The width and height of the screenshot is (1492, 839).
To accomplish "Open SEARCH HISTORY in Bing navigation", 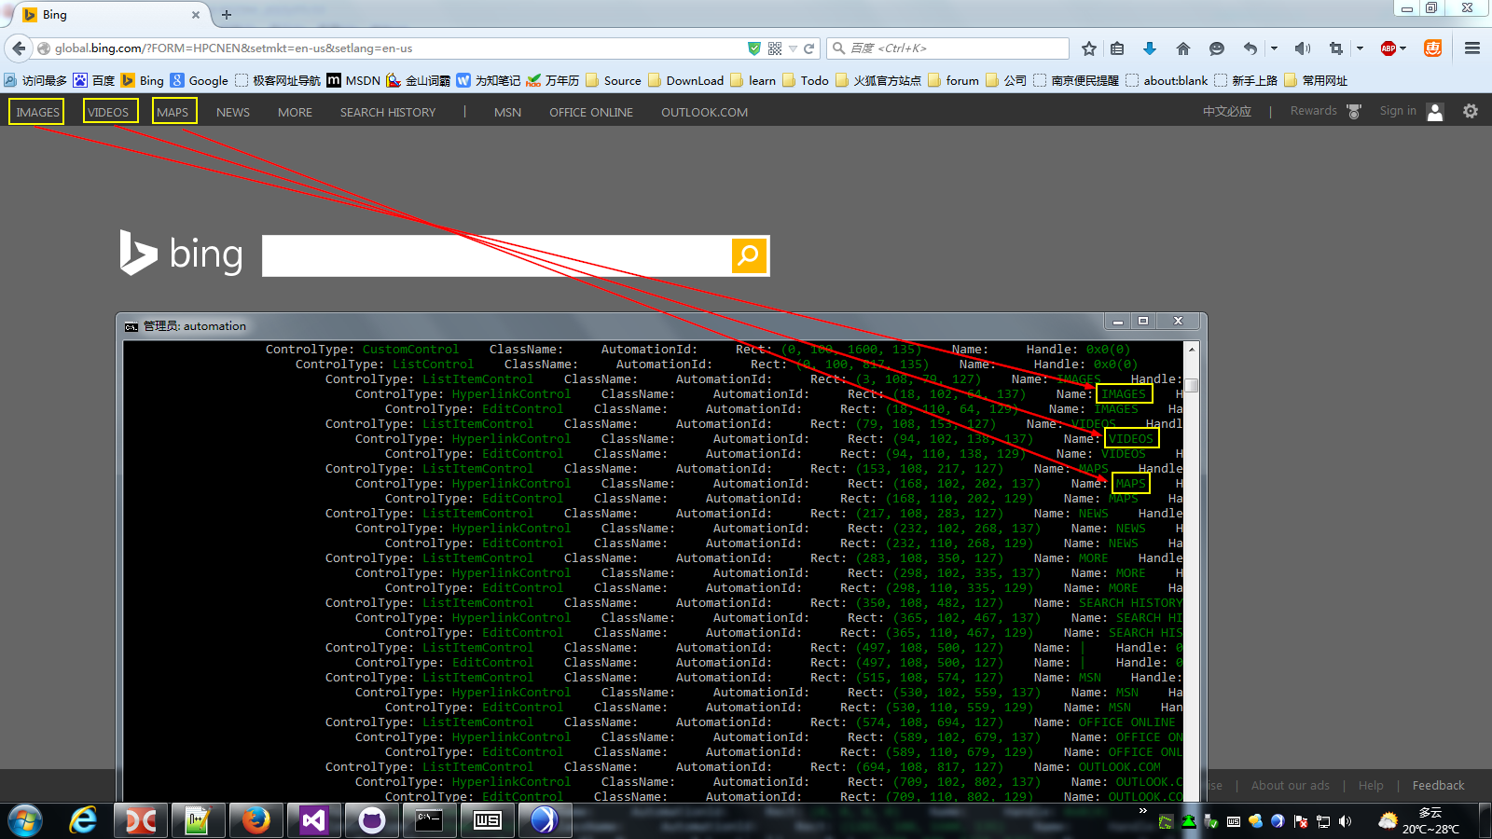I will [x=388, y=112].
